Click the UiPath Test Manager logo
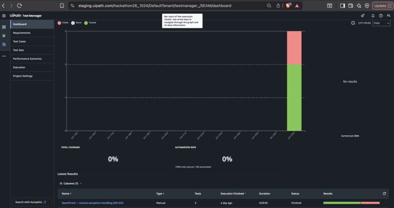This screenshot has height=208, width=394. (25, 16)
